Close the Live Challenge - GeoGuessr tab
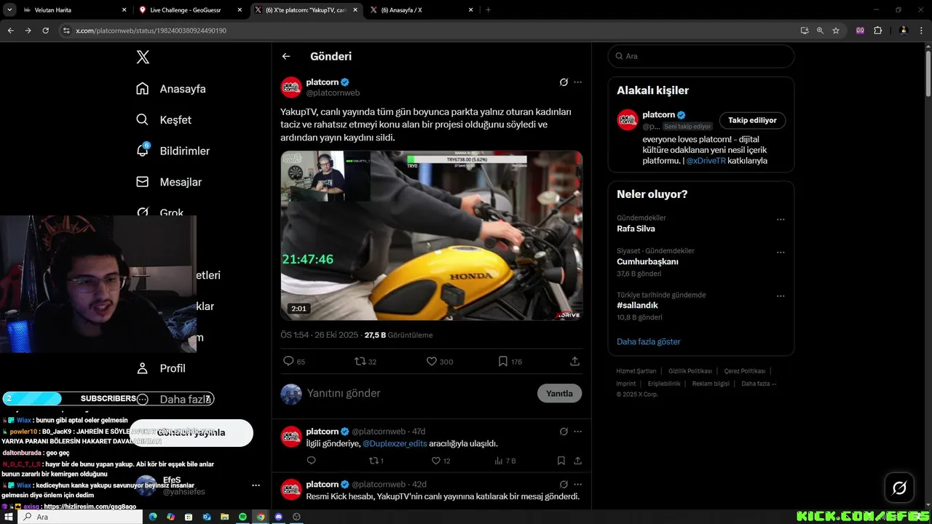This screenshot has width=932, height=524. [x=240, y=10]
